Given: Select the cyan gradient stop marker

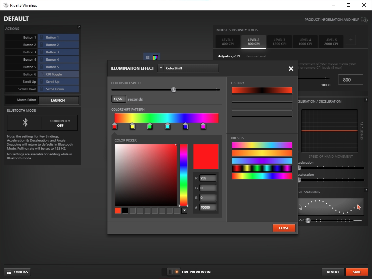Looking at the screenshot, I should click(x=168, y=126).
